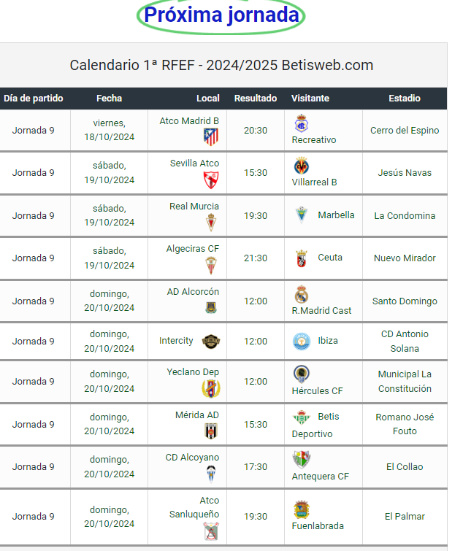Click the CD Alcoyano team name
Image resolution: width=463 pixels, height=551 pixels.
pos(192,458)
